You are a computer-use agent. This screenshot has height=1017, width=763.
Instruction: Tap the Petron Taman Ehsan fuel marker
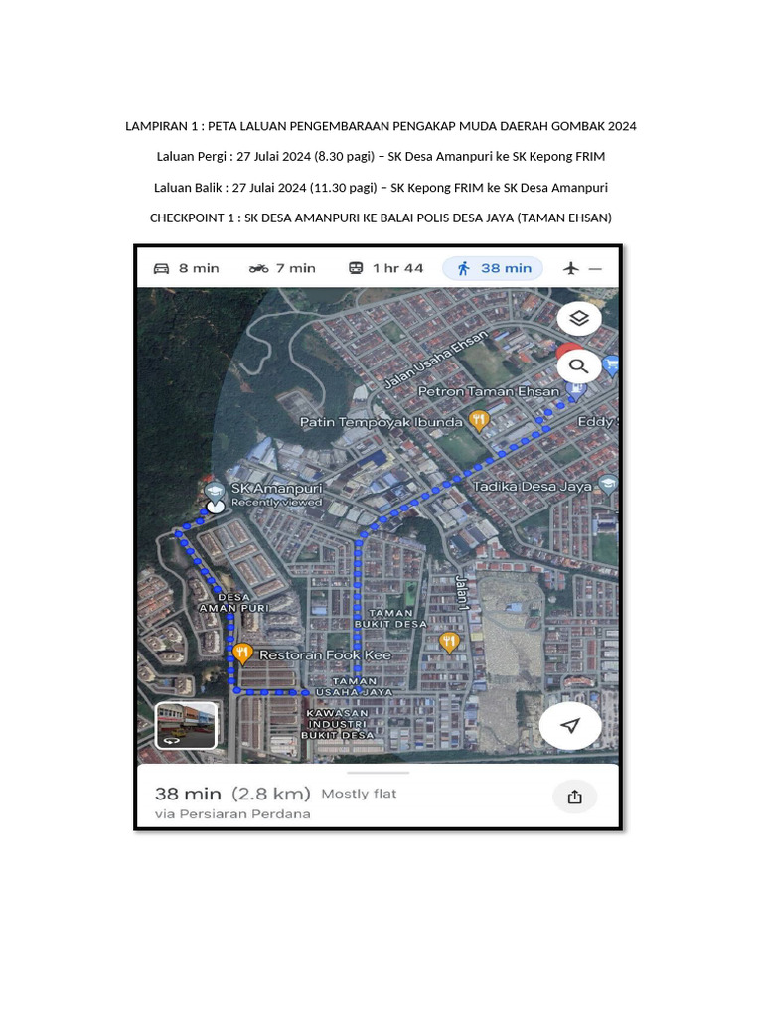[x=576, y=389]
